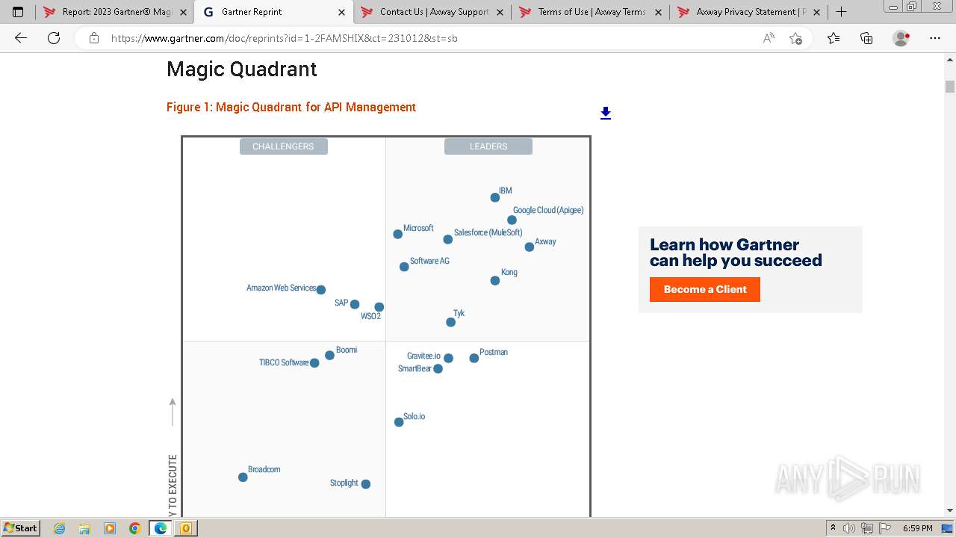Open the tab actions menu icon
The image size is (956, 538).
(x=18, y=12)
